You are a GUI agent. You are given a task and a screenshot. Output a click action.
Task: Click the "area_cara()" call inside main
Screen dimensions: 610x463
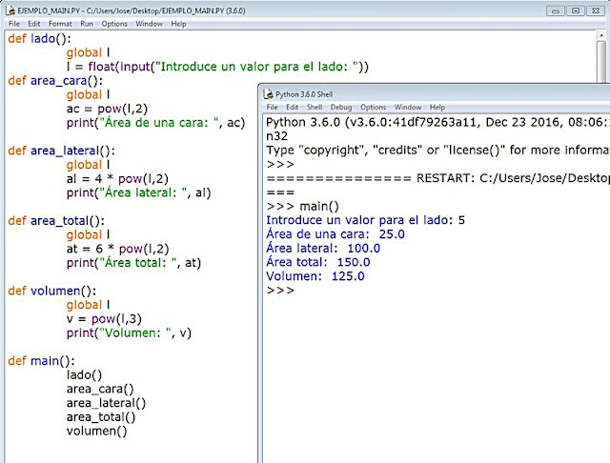point(100,389)
